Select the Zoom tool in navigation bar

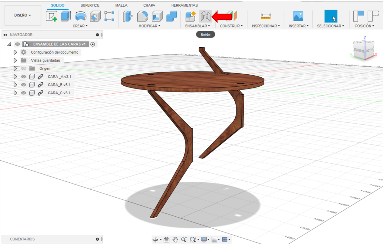pos(184,240)
